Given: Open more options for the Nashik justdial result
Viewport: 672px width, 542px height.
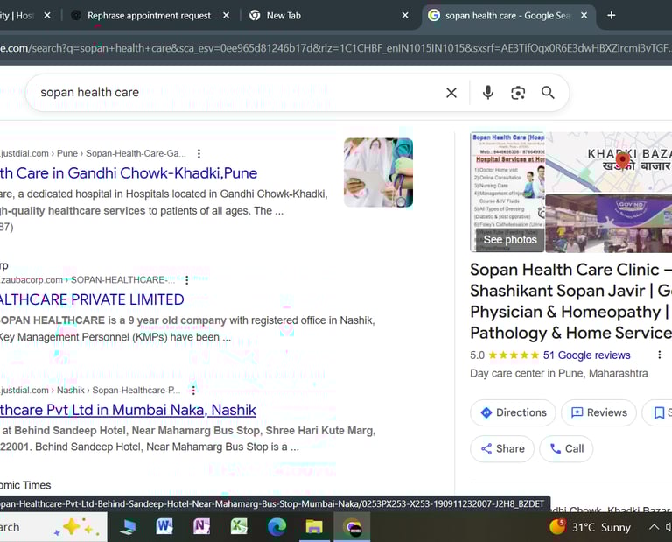Looking at the screenshot, I should [193, 391].
